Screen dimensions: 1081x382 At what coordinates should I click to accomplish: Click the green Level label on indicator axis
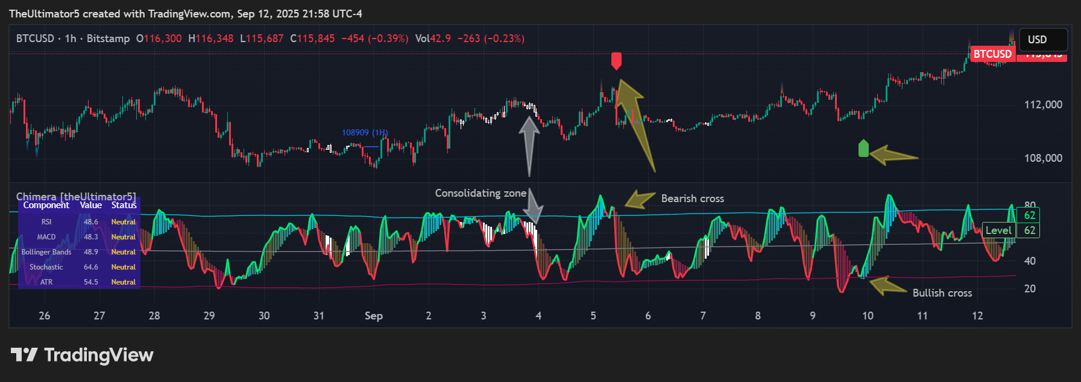[x=998, y=230]
